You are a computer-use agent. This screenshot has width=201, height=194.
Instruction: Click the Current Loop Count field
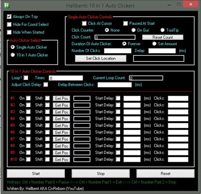pos(146,78)
